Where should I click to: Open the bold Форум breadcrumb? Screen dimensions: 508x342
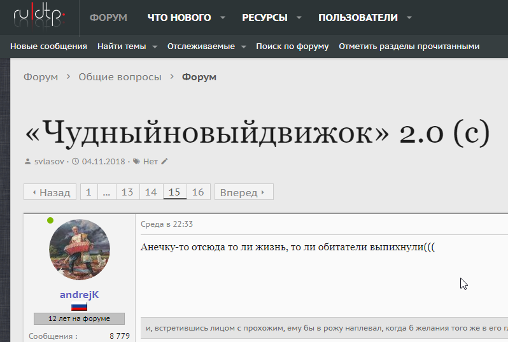199,77
